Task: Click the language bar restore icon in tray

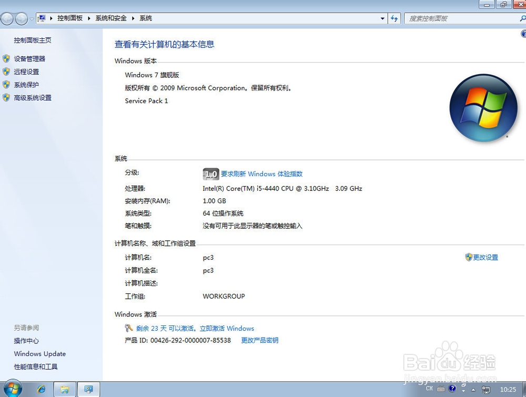Action: pos(463,385)
